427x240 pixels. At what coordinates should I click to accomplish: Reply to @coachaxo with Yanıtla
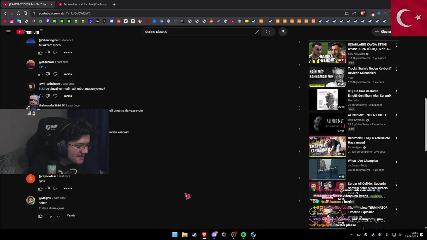pos(68,74)
